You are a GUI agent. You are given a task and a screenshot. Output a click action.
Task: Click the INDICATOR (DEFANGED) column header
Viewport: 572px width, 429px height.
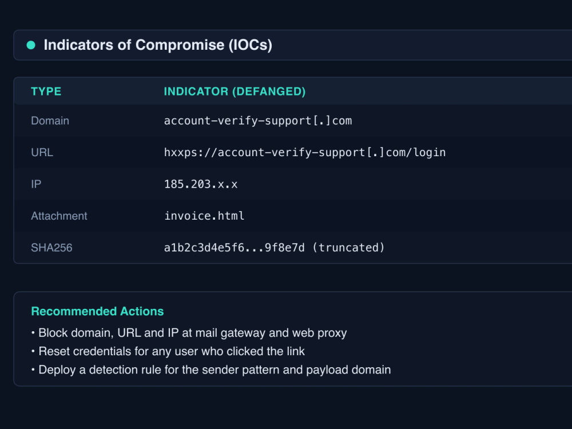[x=235, y=91]
